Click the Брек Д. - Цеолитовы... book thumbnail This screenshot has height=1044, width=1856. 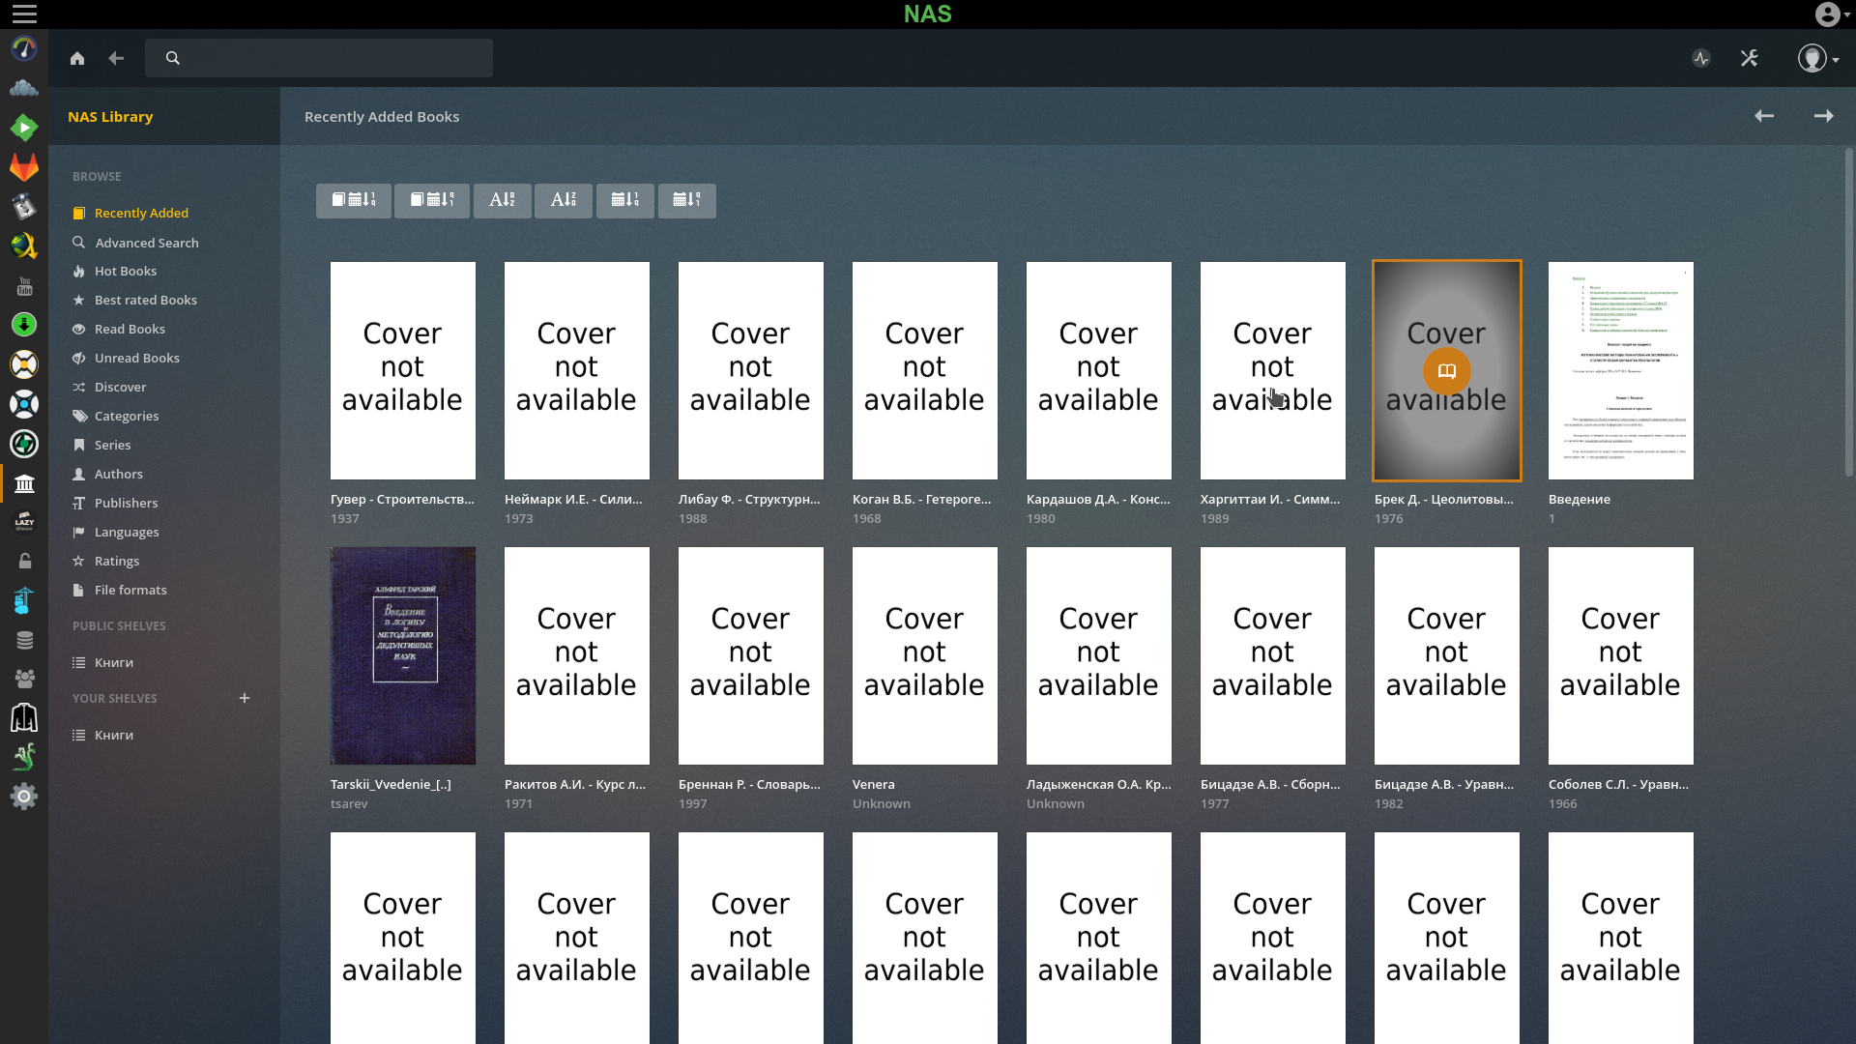(x=1447, y=369)
